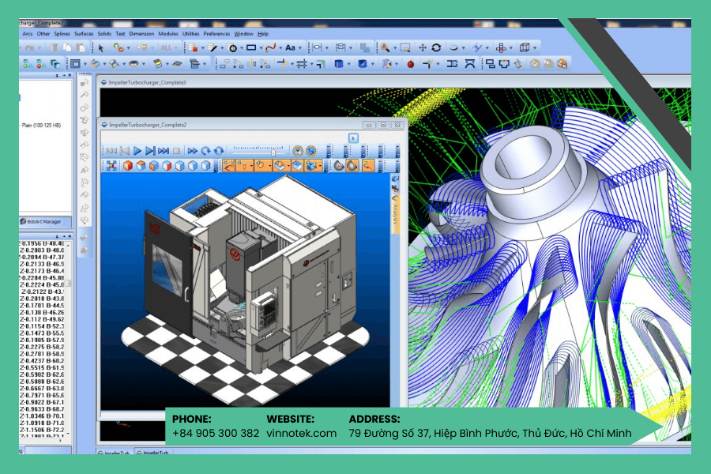Viewport: 711px width, 474px height.
Task: Click the fit-to-view icon in simulation window
Action: 111,166
